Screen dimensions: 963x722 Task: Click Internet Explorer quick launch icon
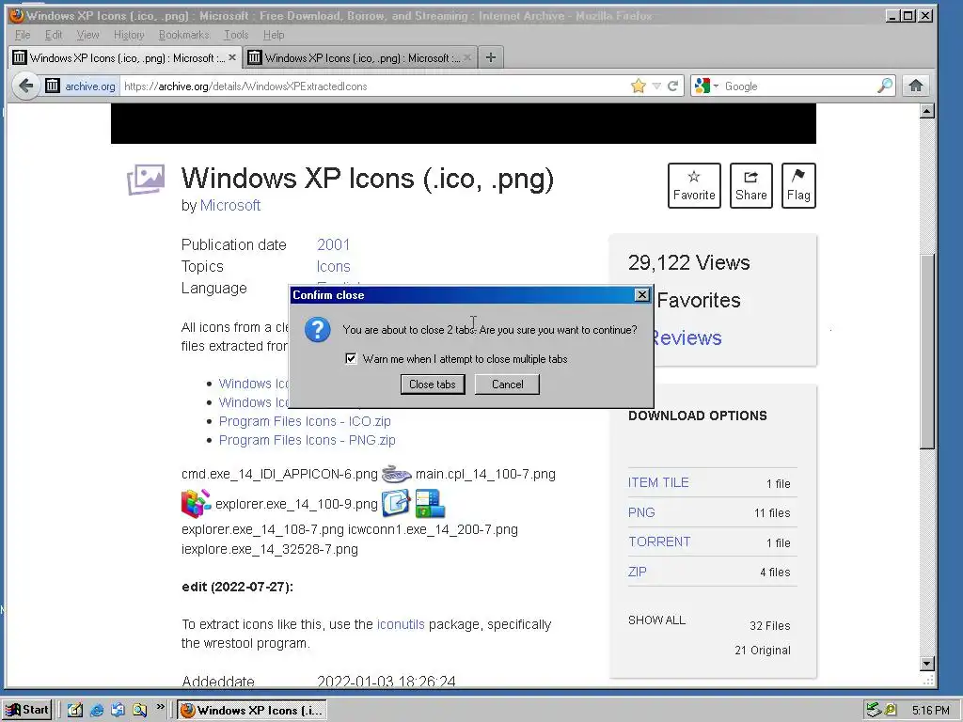click(x=97, y=711)
